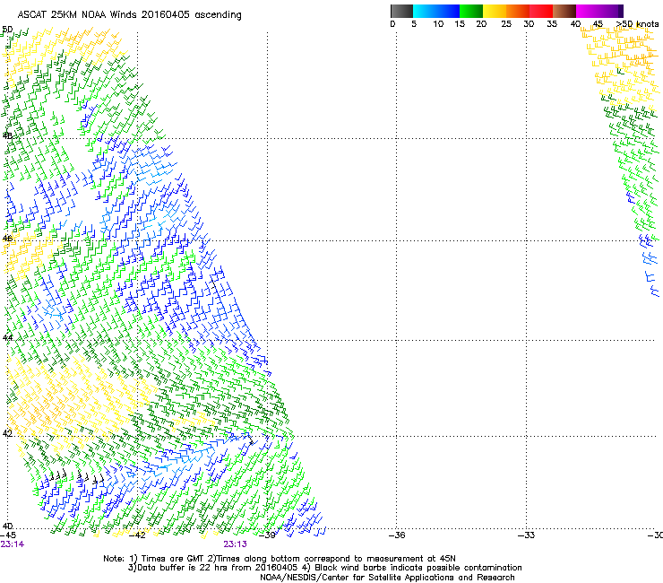Click the '20' label under the color scale
Viewport: 663px width, 583px height.
click(x=481, y=24)
